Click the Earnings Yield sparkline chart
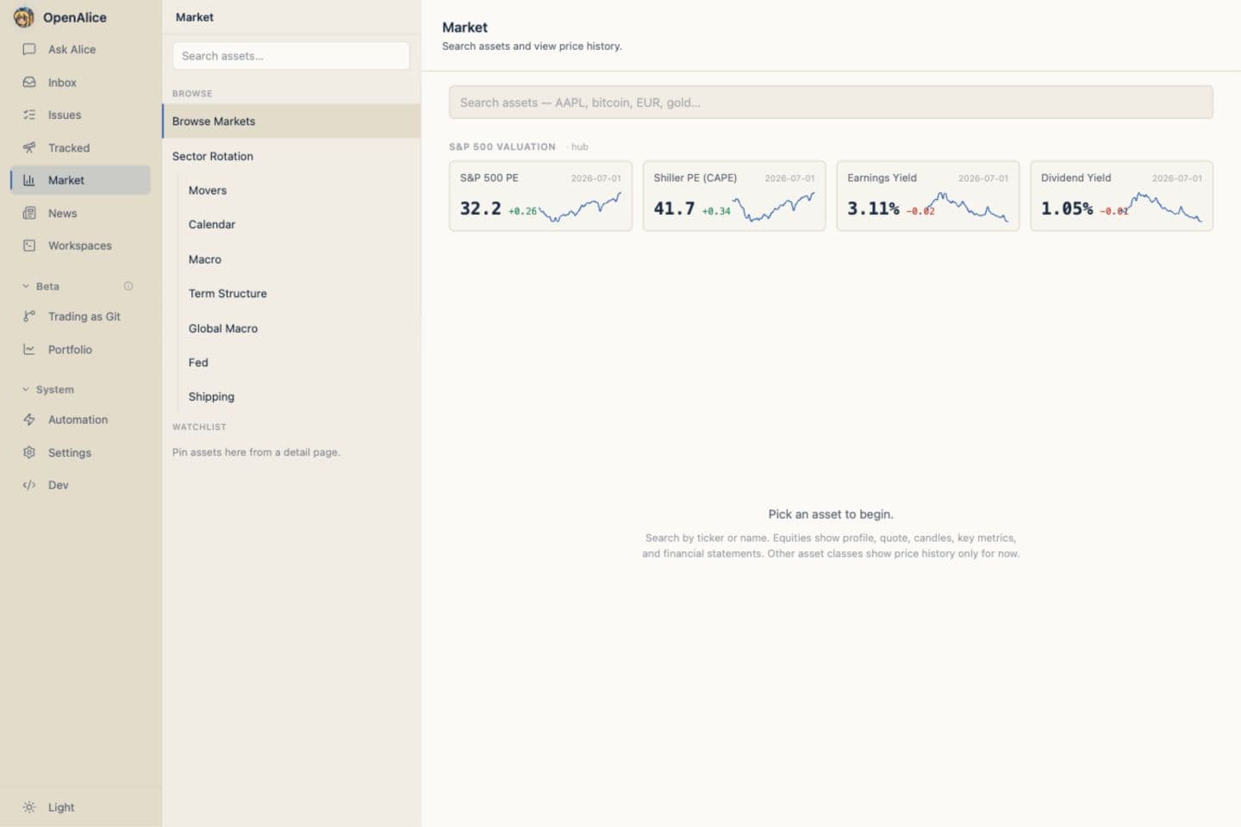 (967, 208)
